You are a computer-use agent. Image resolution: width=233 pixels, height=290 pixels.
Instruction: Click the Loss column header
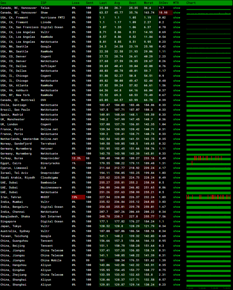tap(76, 3)
